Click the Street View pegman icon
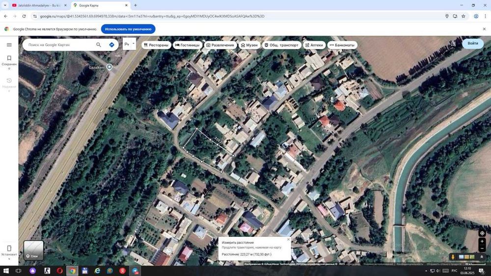The height and width of the screenshot is (276, 491). tap(453, 257)
